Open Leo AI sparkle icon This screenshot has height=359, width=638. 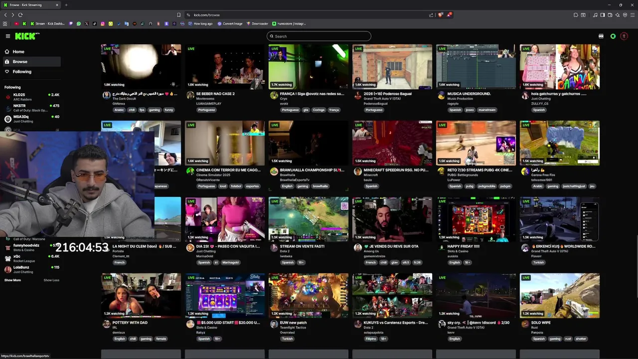click(x=618, y=15)
